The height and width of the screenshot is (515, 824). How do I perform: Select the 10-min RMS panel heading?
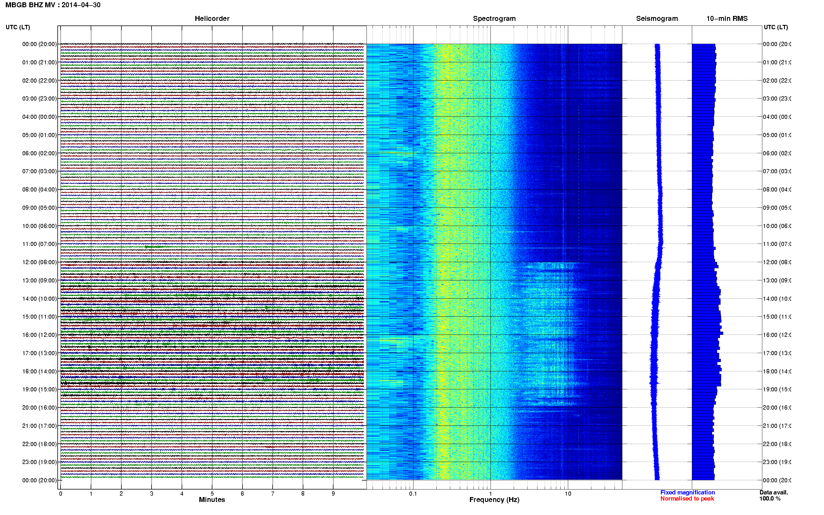click(x=727, y=19)
